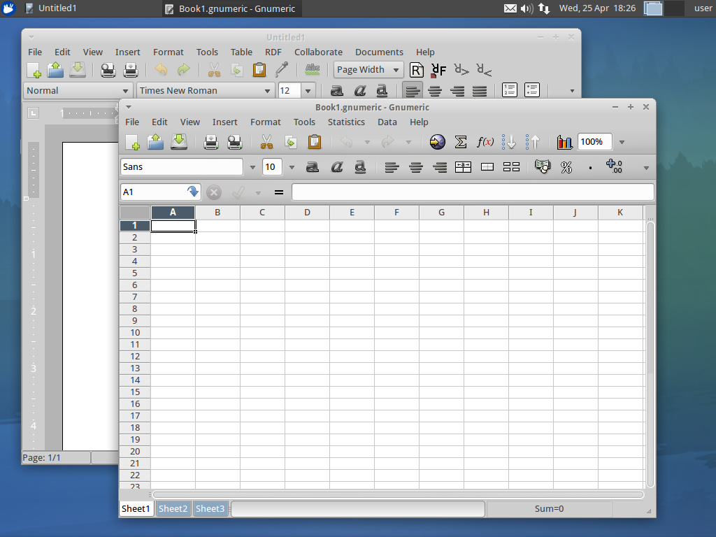Select the column F header
Image resolution: width=716 pixels, height=537 pixels.
(396, 213)
